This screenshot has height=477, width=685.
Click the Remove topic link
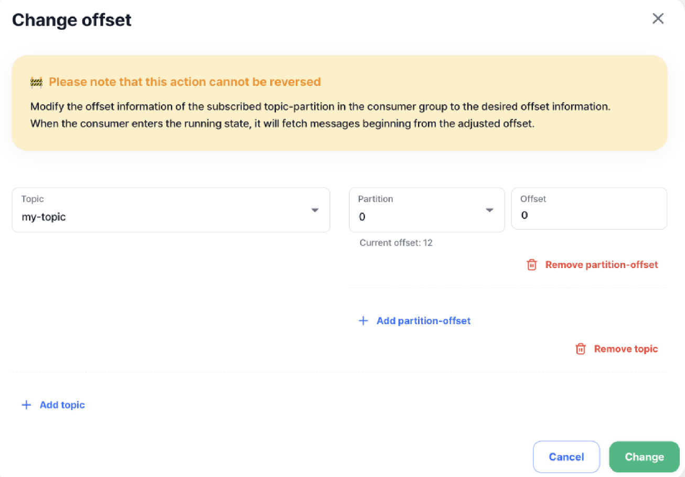coord(625,349)
